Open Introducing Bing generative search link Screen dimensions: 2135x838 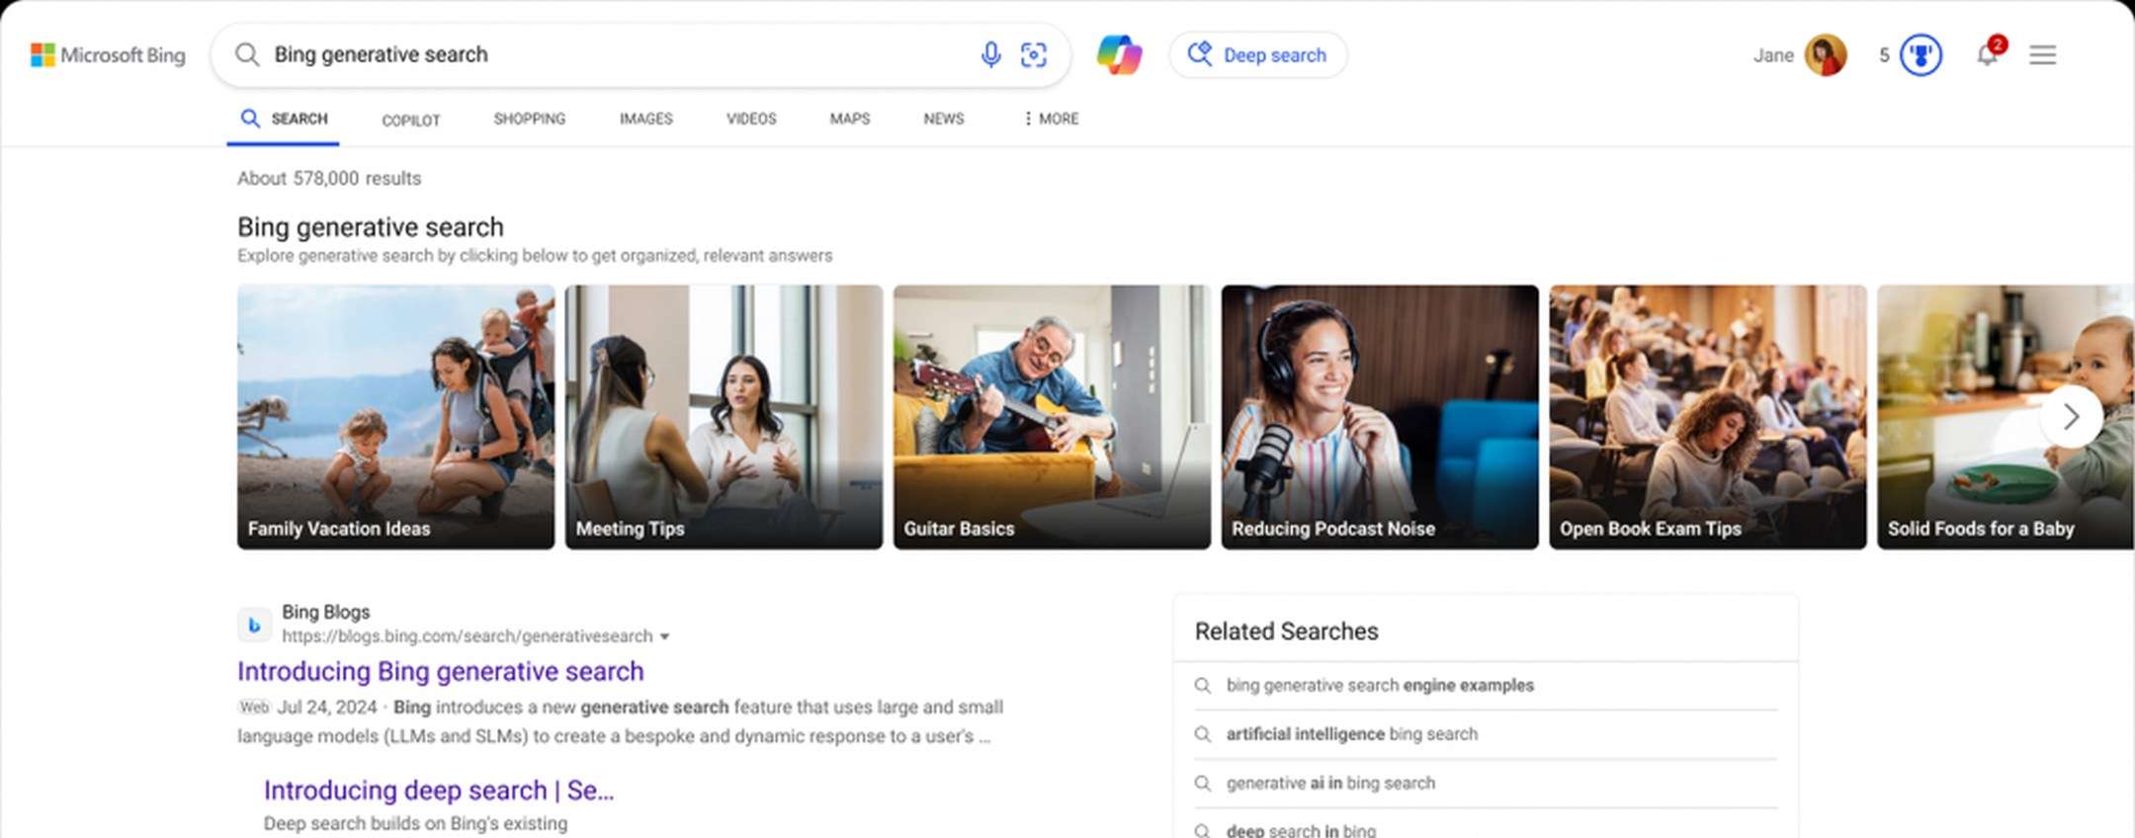(441, 672)
